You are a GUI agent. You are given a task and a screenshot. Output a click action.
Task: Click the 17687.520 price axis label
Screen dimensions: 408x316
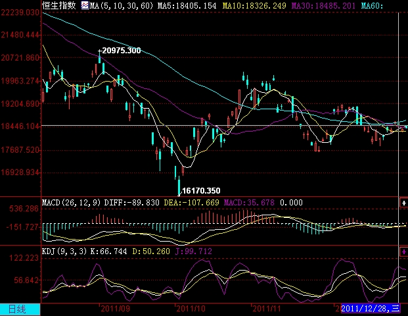click(20, 150)
